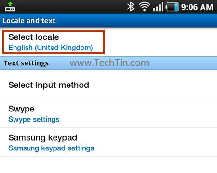Tap the www.TechTin.com watermark text
Image resolution: width=217 pixels, height=173 pixels.
click(x=109, y=62)
